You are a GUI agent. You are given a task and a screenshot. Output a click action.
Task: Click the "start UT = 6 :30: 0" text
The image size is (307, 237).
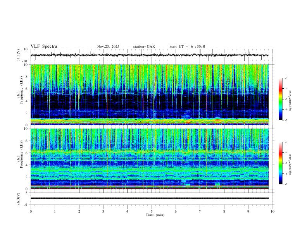[x=187, y=46]
